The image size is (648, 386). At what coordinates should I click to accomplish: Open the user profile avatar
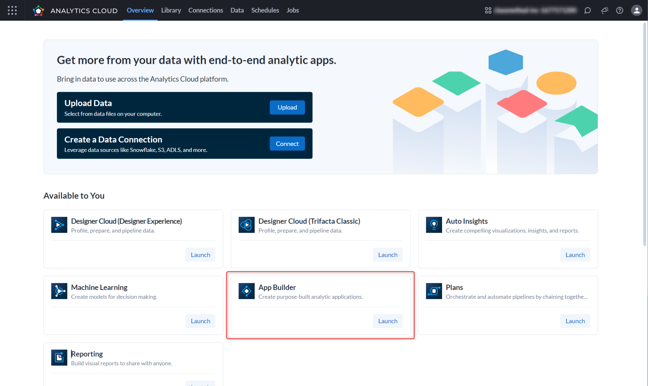pos(636,10)
